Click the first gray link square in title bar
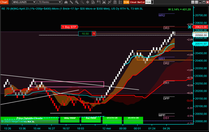The height and width of the screenshot is (132, 209). [x=193, y=2]
